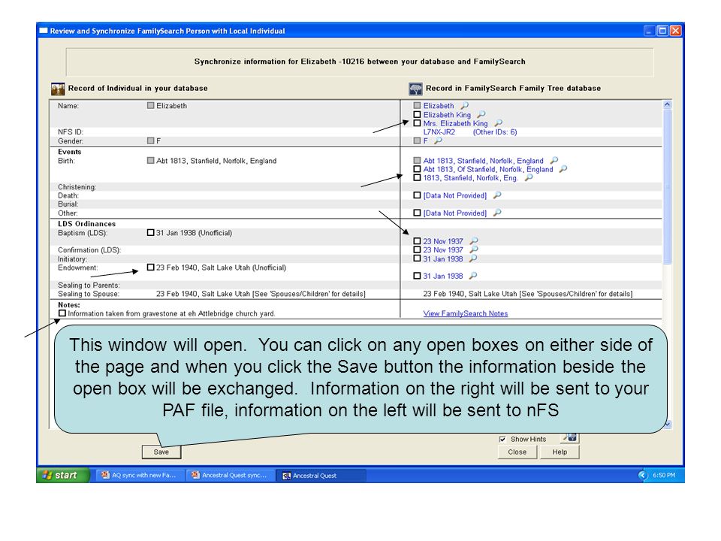
Task: Check the Mrs. Elizabeth King name box
Action: [x=417, y=123]
